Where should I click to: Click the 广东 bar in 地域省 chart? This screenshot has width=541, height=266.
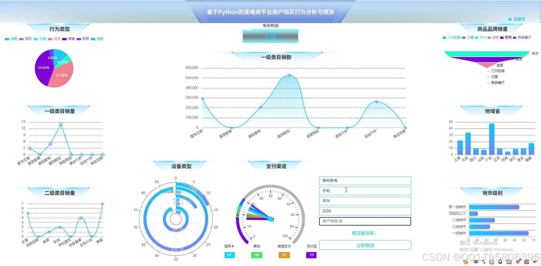coord(492,139)
